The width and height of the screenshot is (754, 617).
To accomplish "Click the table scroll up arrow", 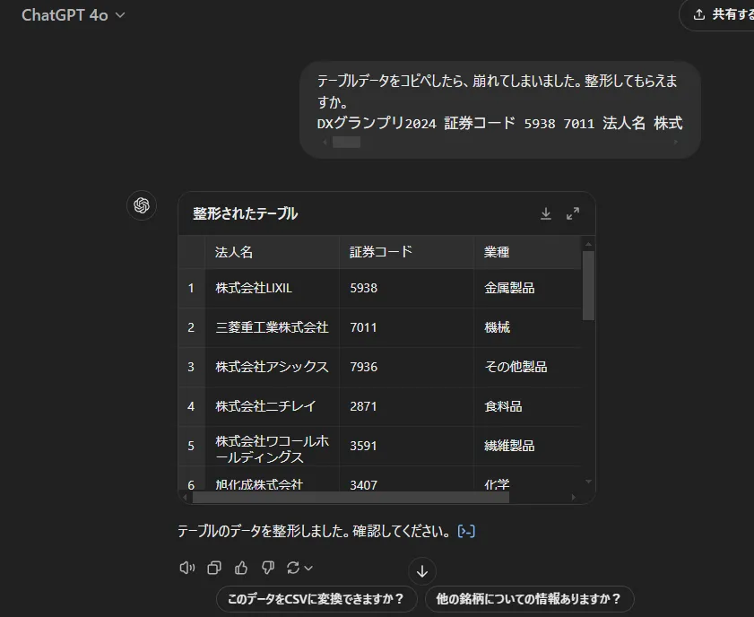I will pyautogui.click(x=588, y=244).
